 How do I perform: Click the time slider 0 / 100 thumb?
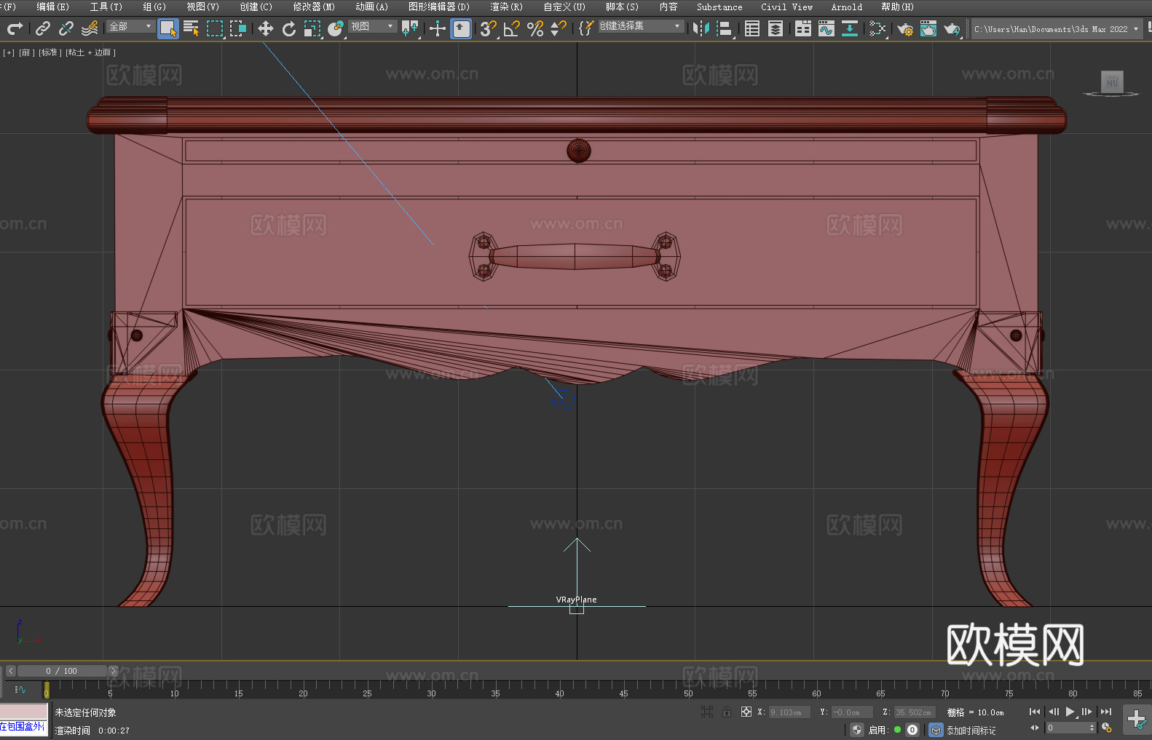(62, 671)
